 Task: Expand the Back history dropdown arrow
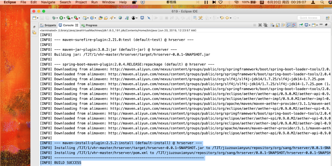[231, 18]
